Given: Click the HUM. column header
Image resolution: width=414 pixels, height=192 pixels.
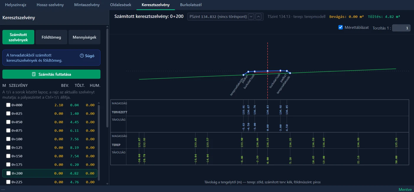Looking at the screenshot, I should 95,85.
